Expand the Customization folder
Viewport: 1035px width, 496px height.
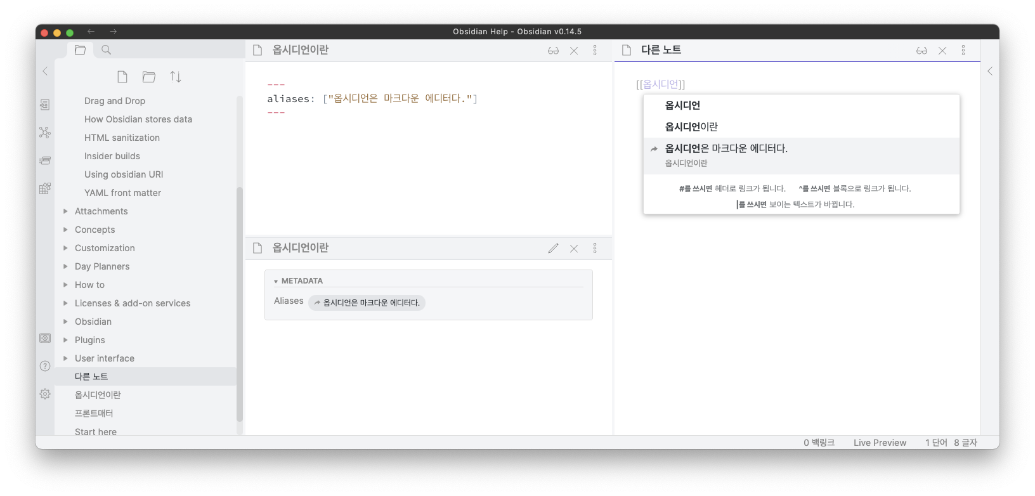click(x=65, y=248)
